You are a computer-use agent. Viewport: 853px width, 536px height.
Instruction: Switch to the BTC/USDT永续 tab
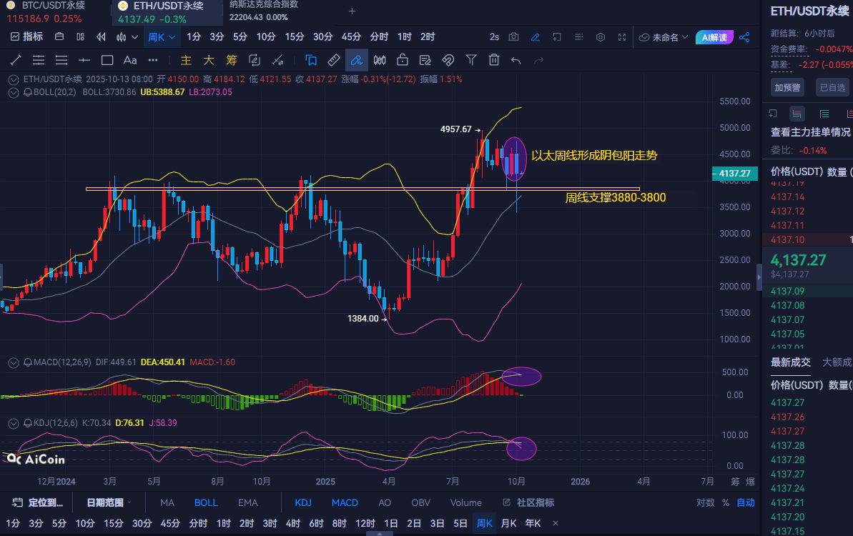(x=53, y=6)
